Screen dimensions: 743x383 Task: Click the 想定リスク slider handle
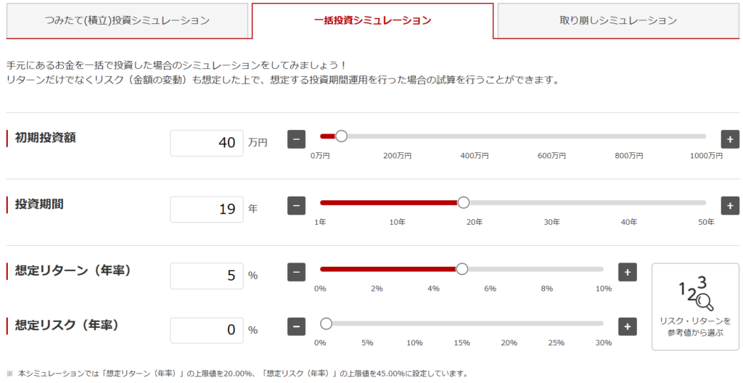coord(326,324)
